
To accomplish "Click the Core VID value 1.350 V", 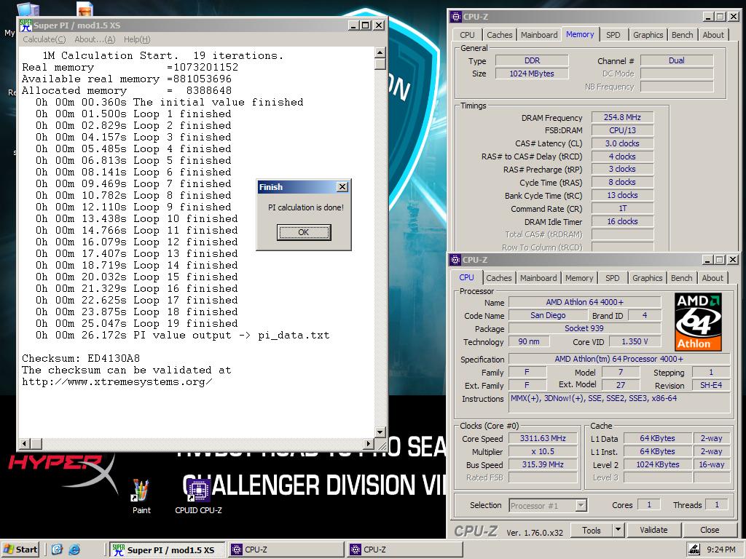I will 635,341.
